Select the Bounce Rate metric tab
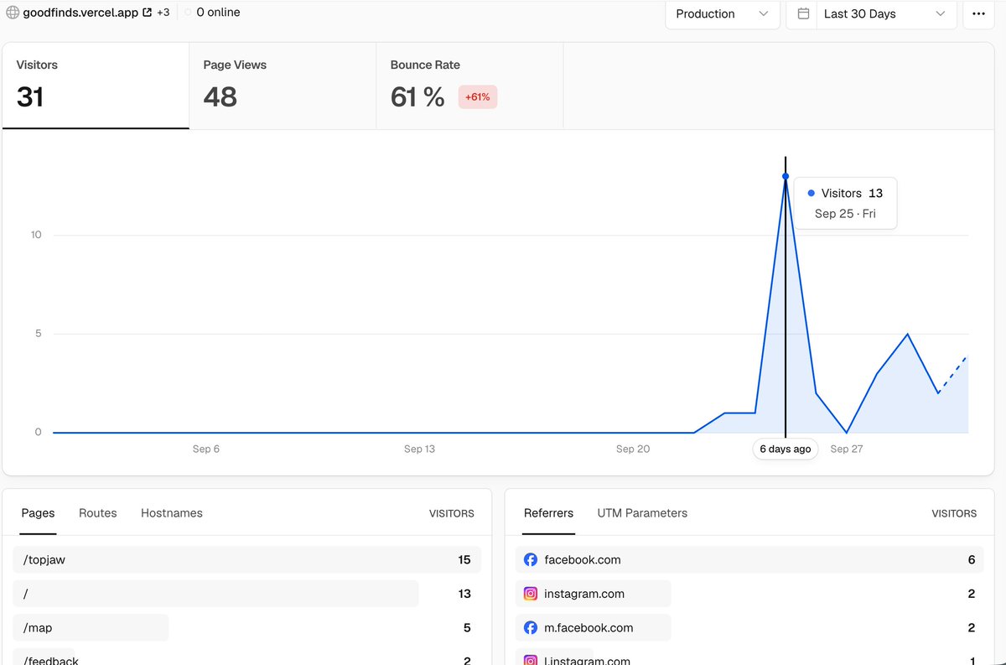The height and width of the screenshot is (665, 1006). 469,86
